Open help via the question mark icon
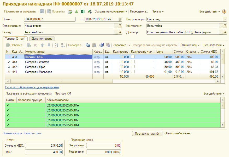Viewport: 229px width, 157px height. [224, 11]
